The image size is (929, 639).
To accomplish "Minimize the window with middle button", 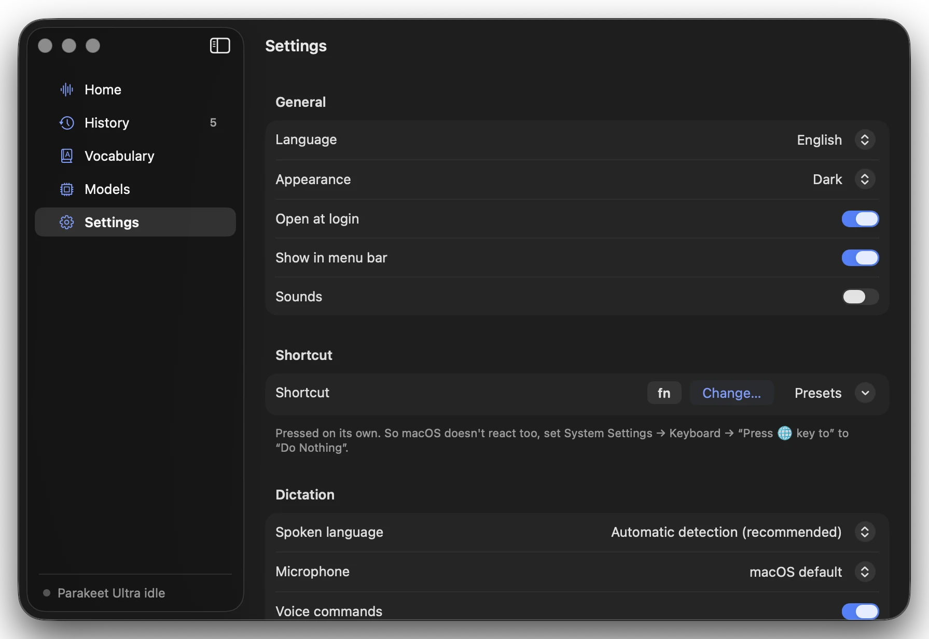I will coord(69,46).
